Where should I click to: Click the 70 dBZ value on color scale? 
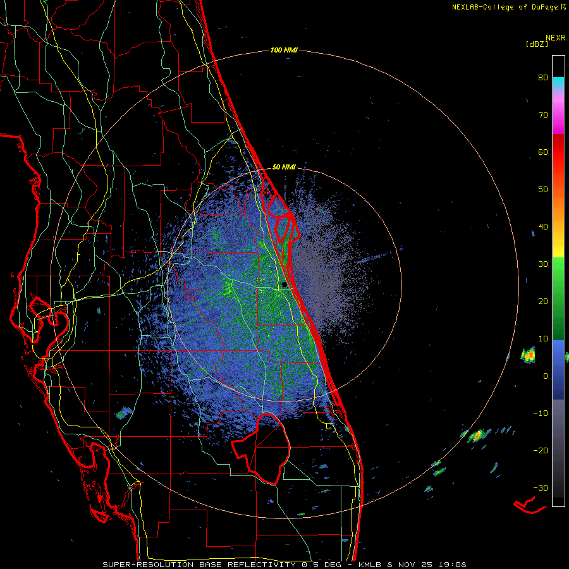(x=543, y=115)
